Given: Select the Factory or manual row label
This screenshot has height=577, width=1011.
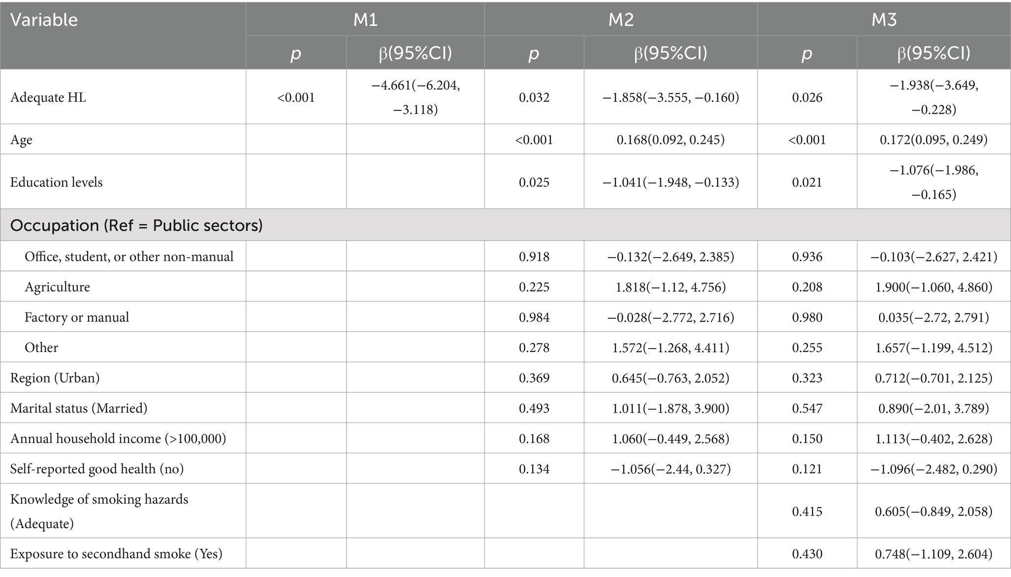Looking at the screenshot, I should coord(77,317).
